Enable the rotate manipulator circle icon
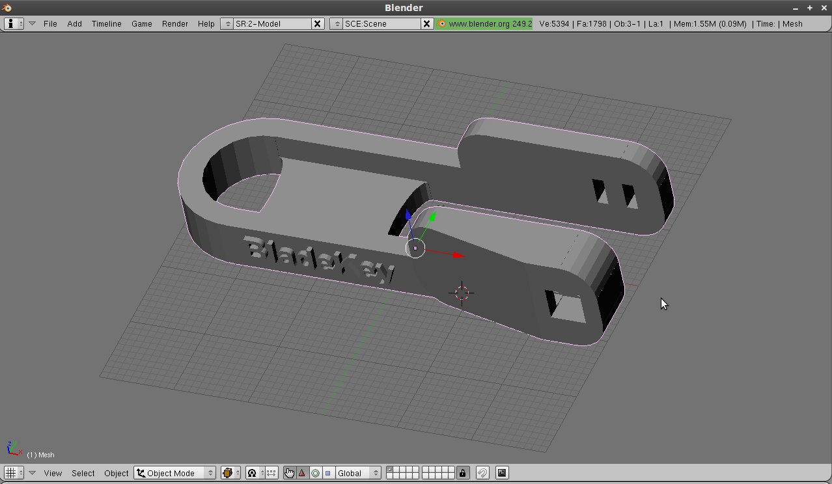 pyautogui.click(x=315, y=473)
